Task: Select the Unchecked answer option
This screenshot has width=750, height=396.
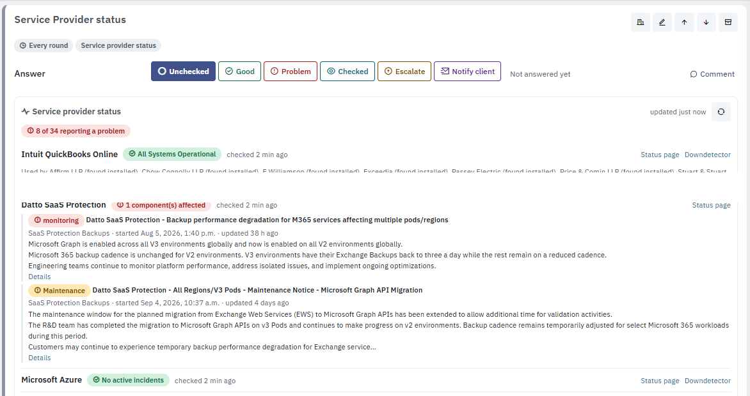Action: pos(183,71)
